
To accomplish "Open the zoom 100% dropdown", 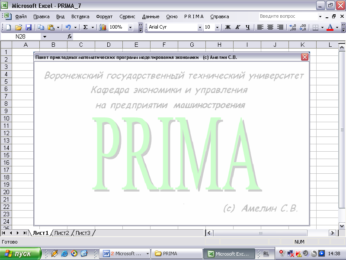I will click(x=131, y=27).
